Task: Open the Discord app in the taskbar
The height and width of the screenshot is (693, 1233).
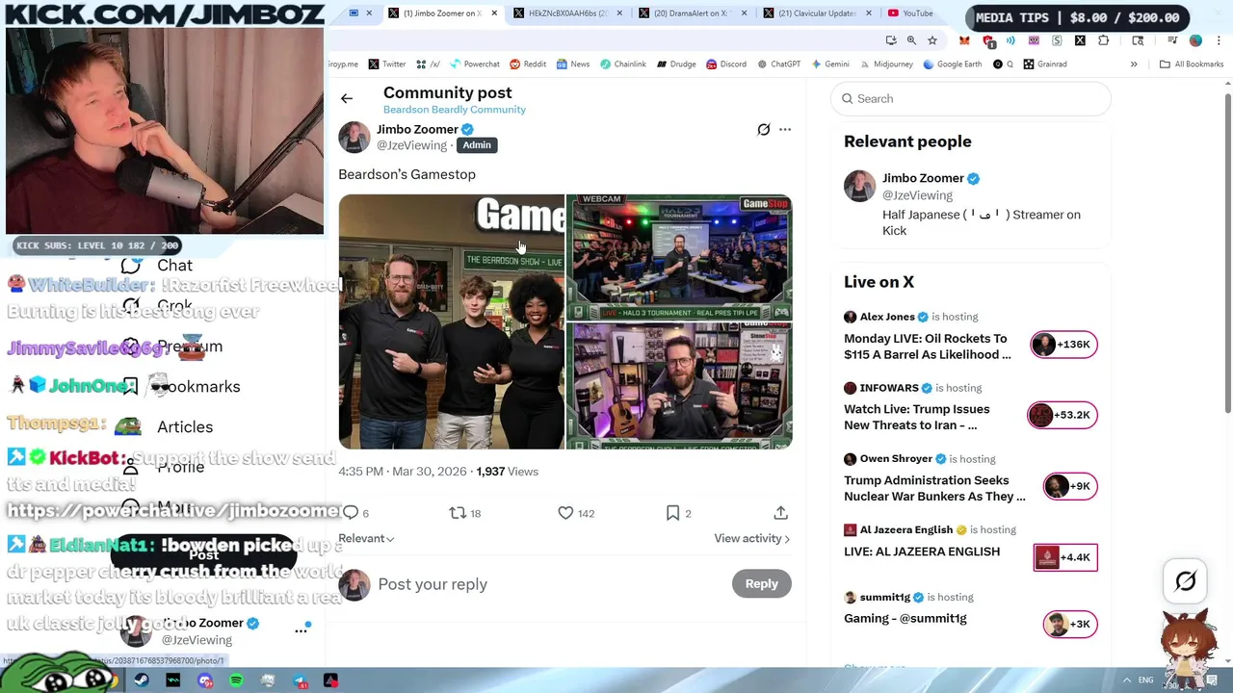Action: pos(205,680)
